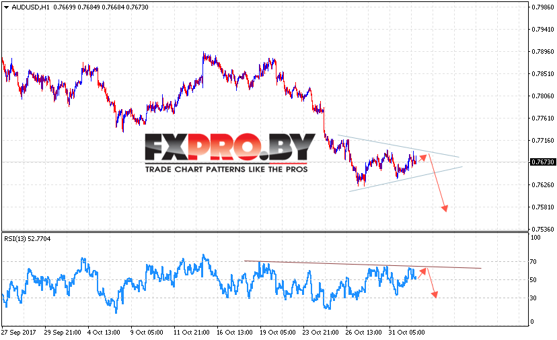Viewport: 557px width, 340px height.
Task: Select the 26 Oct 13:00 time label
Action: click(x=363, y=333)
